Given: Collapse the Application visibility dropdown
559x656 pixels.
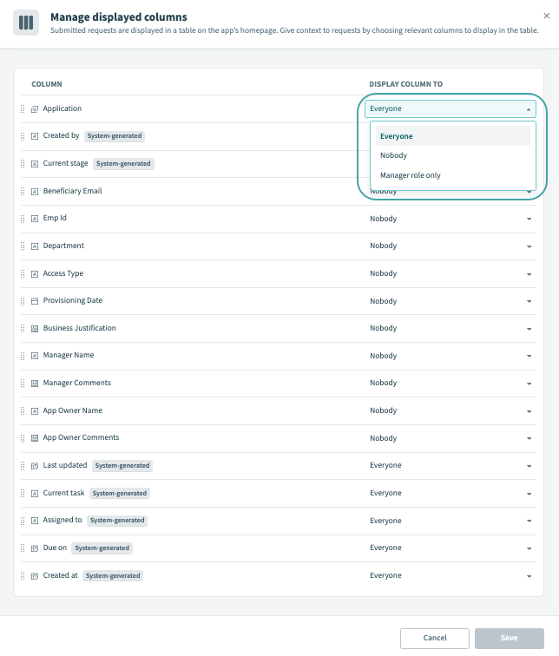Looking at the screenshot, I should [x=528, y=109].
